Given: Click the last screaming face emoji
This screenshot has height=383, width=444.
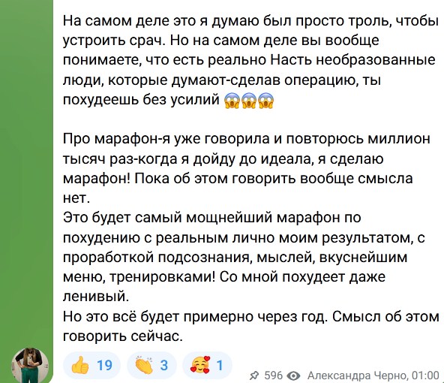Looking at the screenshot, I should 265,101.
